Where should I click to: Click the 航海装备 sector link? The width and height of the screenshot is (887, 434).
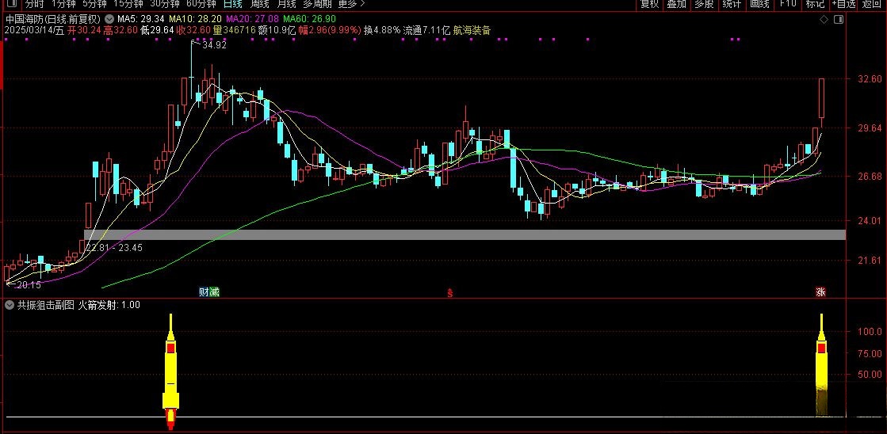[472, 30]
